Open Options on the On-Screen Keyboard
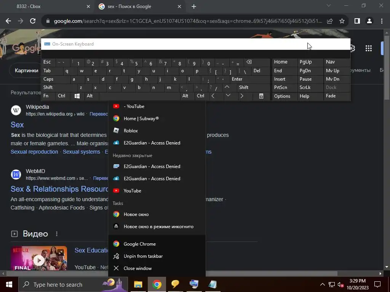This screenshot has width=390, height=292. (285, 96)
